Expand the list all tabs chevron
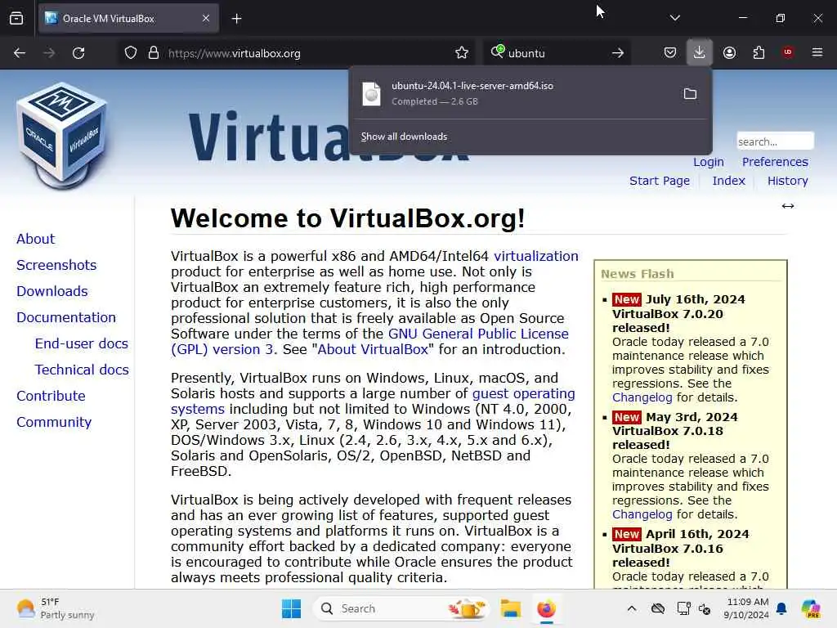 coord(674,18)
